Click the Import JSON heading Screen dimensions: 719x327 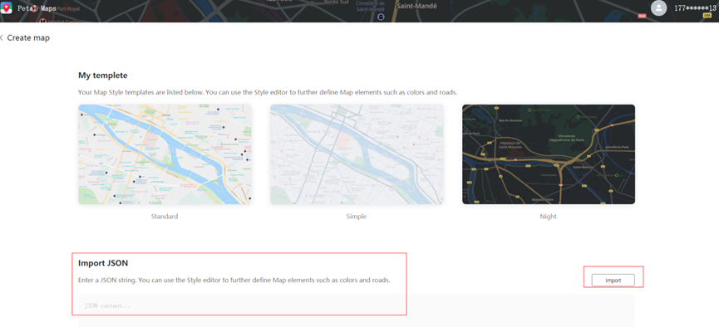click(x=103, y=263)
